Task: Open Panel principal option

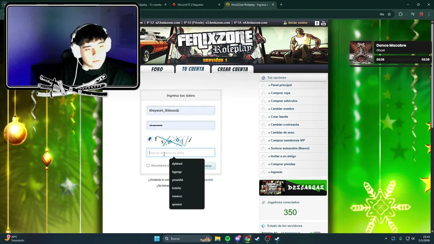Action: (x=281, y=85)
